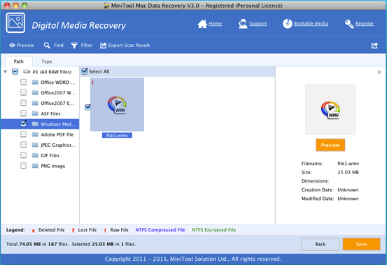Toggle the #1 (All RAW Files) checkbox
The image size is (387, 265).
pyautogui.click(x=15, y=72)
